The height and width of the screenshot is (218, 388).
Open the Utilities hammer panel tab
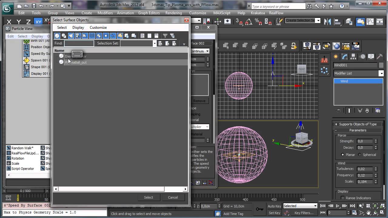(380, 57)
